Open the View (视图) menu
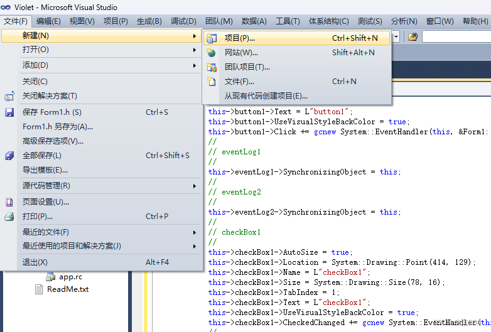This screenshot has height=332, width=491. click(x=82, y=21)
